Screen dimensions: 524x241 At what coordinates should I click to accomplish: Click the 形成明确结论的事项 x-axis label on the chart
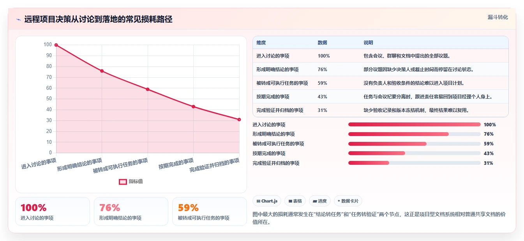pos(79,165)
